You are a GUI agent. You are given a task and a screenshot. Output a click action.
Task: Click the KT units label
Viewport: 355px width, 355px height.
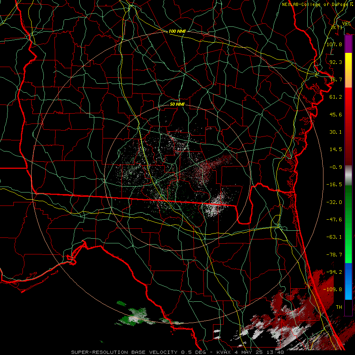pos(337,27)
